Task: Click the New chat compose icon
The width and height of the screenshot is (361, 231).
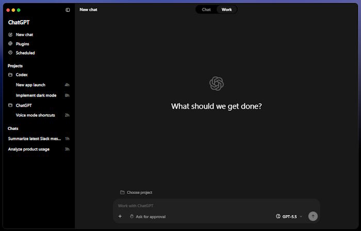Action: (10, 35)
